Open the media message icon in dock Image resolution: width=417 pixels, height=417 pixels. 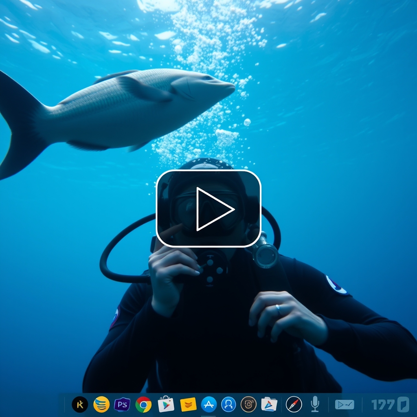point(345,404)
